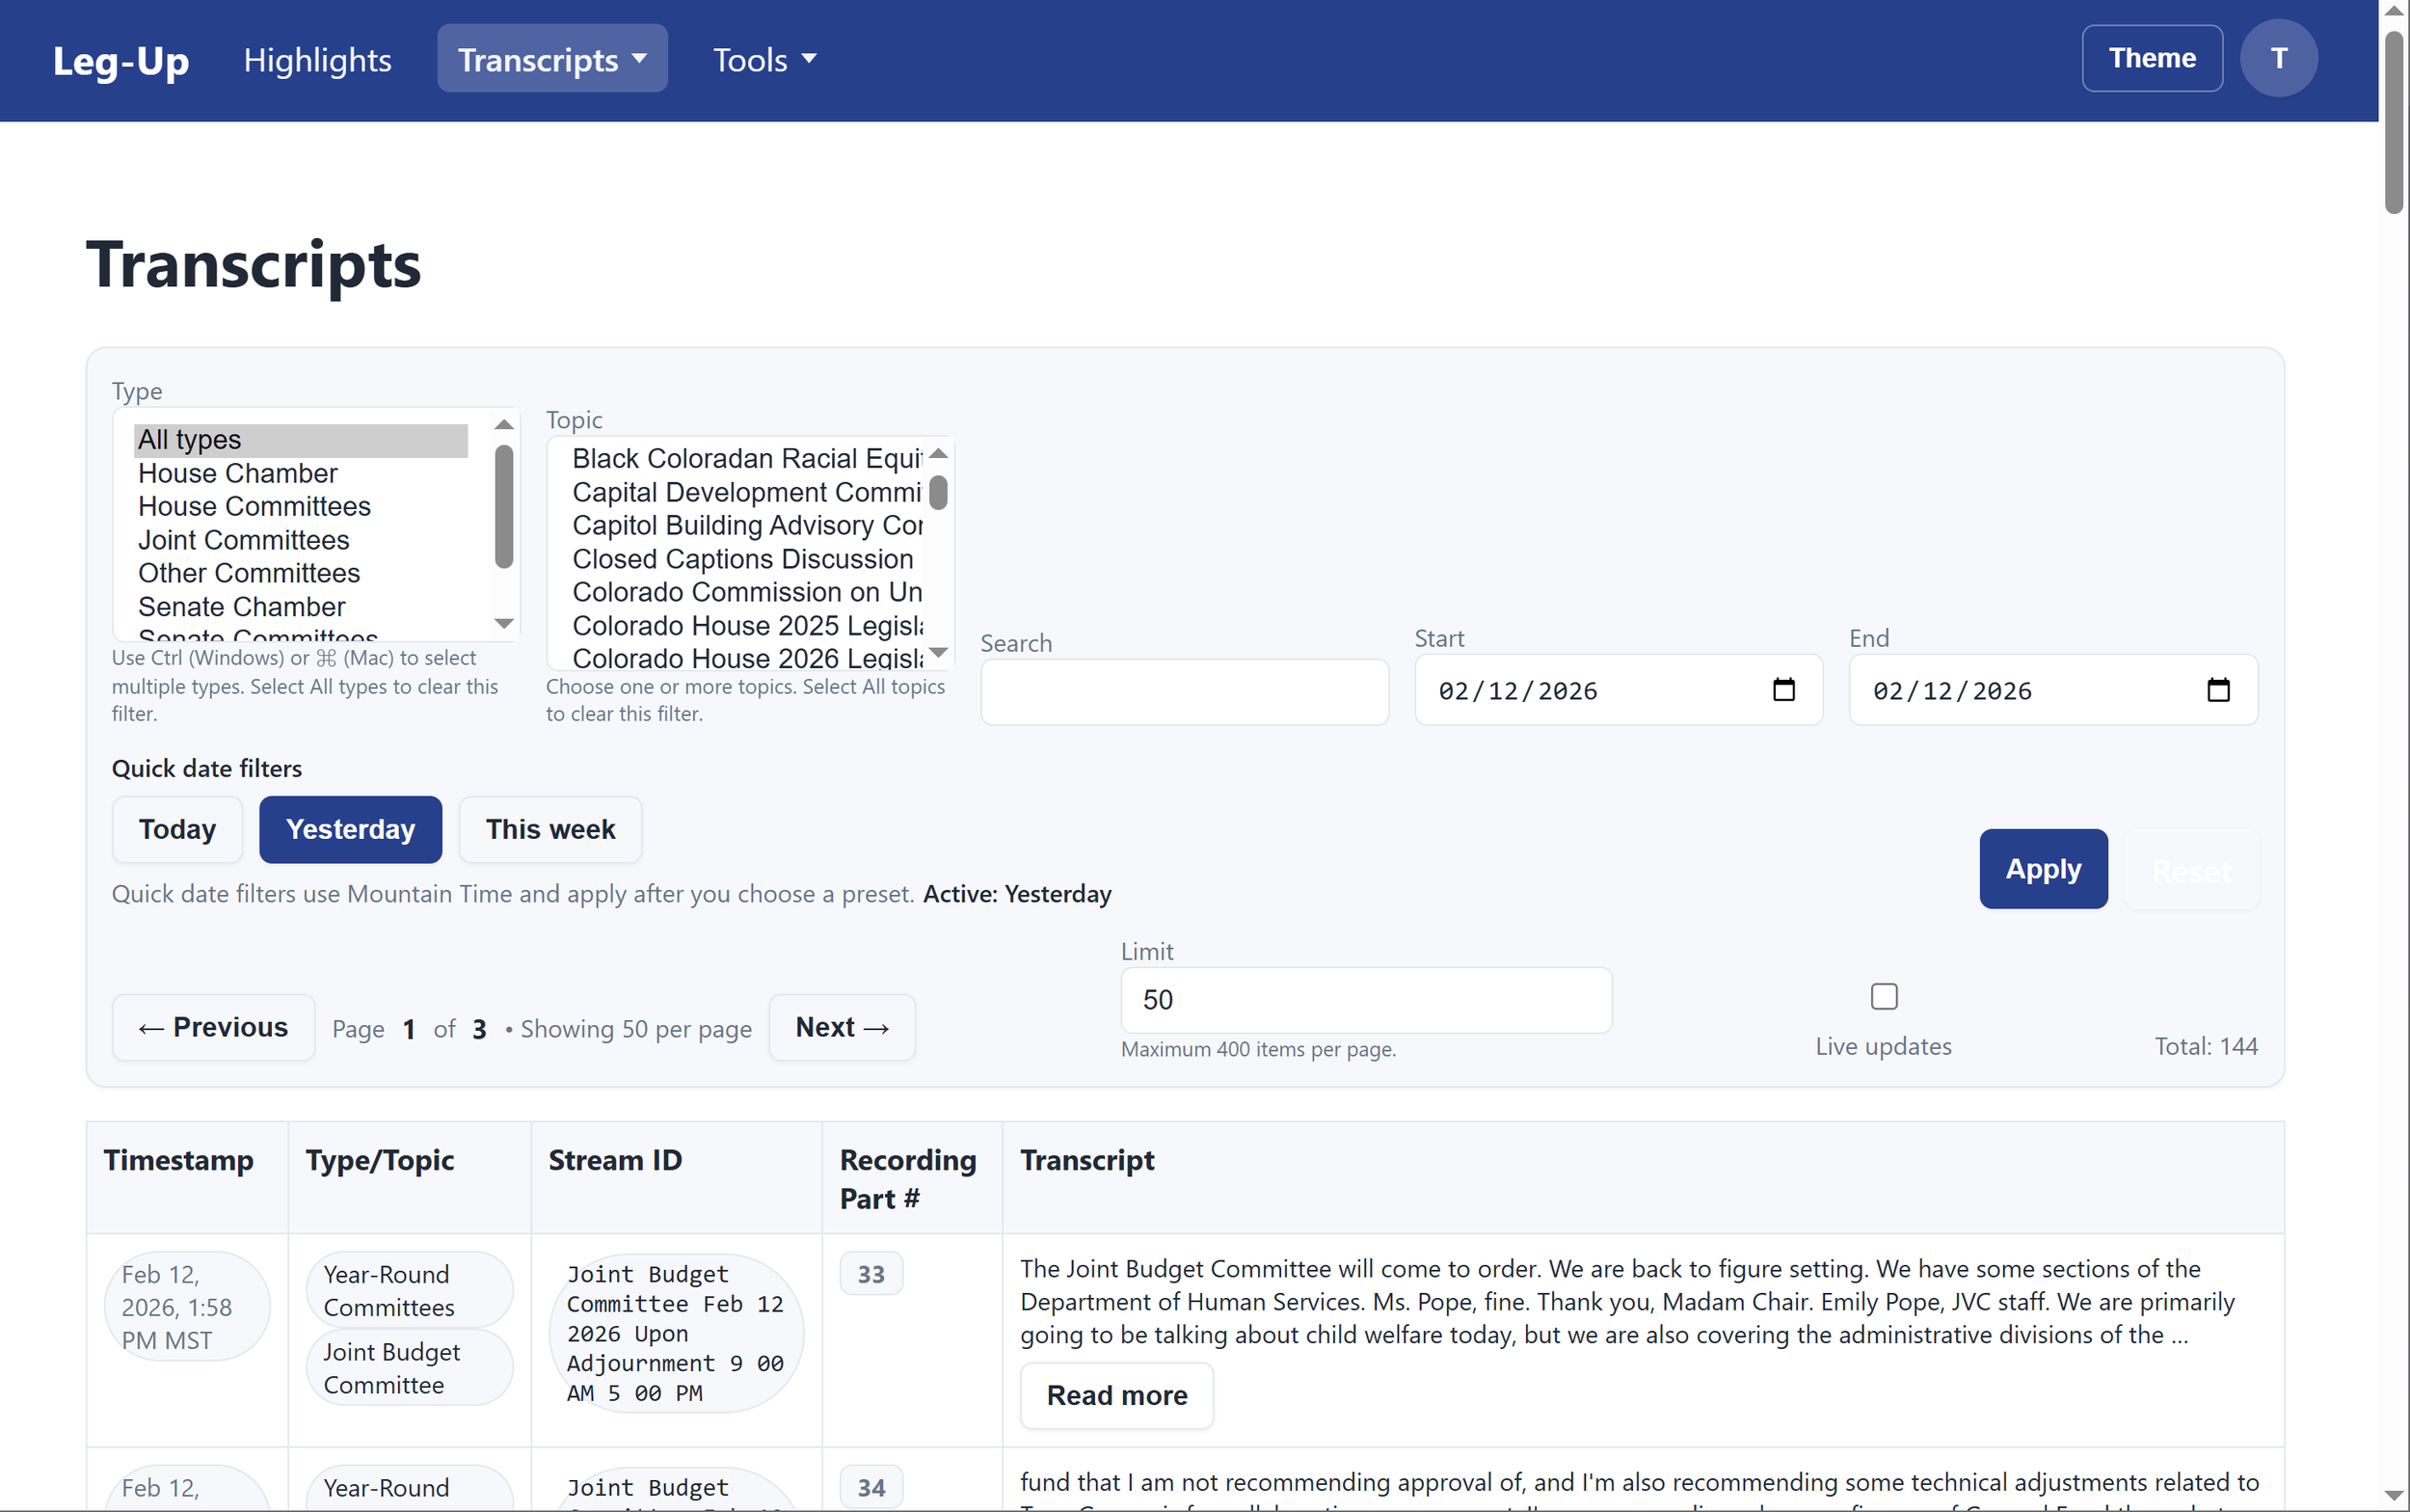
Task: Click Read more on first transcript
Action: (1115, 1395)
